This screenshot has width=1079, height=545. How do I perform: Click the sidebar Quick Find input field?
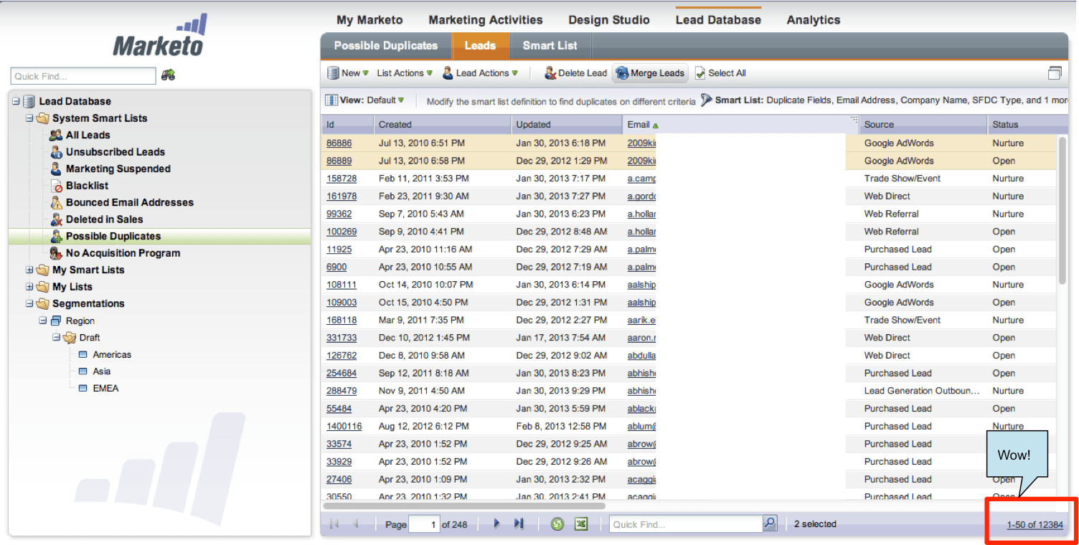(83, 76)
